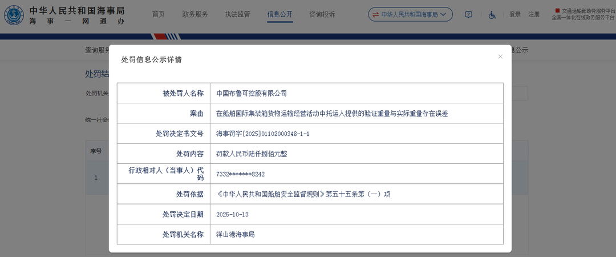Click the 洋山港海事局 authority name cell
Image resolution: width=616 pixels, height=257 pixels.
(x=235, y=235)
